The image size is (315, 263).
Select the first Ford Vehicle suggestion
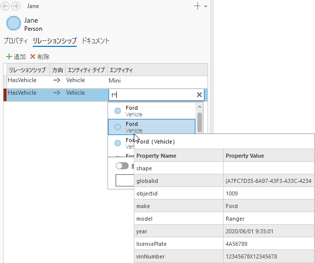coord(151,111)
